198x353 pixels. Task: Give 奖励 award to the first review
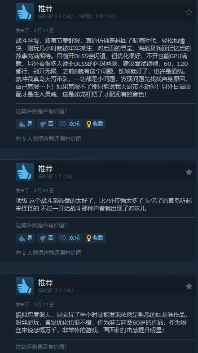click(95, 124)
